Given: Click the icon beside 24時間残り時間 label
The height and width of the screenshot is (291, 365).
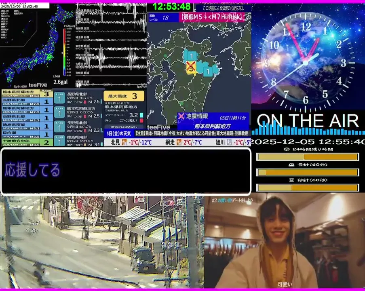Looking at the screenshot, I should point(287,149).
